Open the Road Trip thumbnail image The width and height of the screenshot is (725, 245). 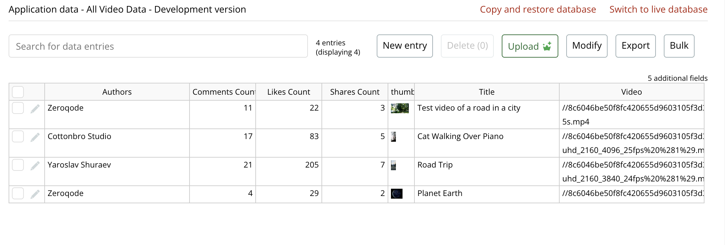pyautogui.click(x=394, y=165)
